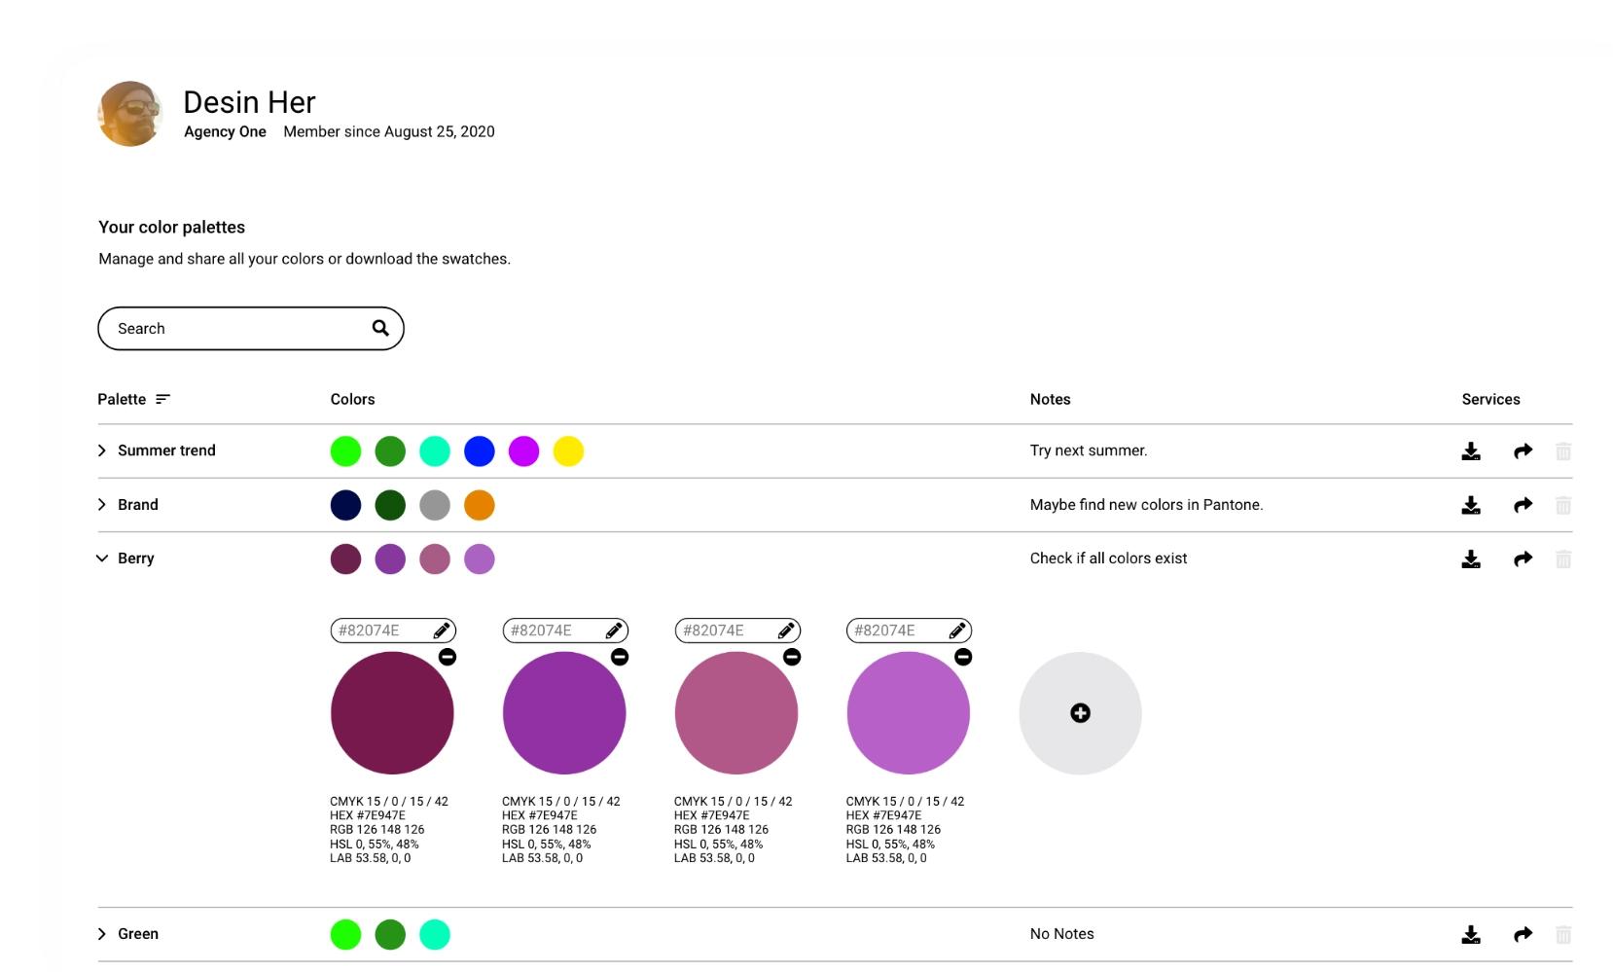
Task: Click the yellow swatch in Summer trend
Action: click(569, 450)
